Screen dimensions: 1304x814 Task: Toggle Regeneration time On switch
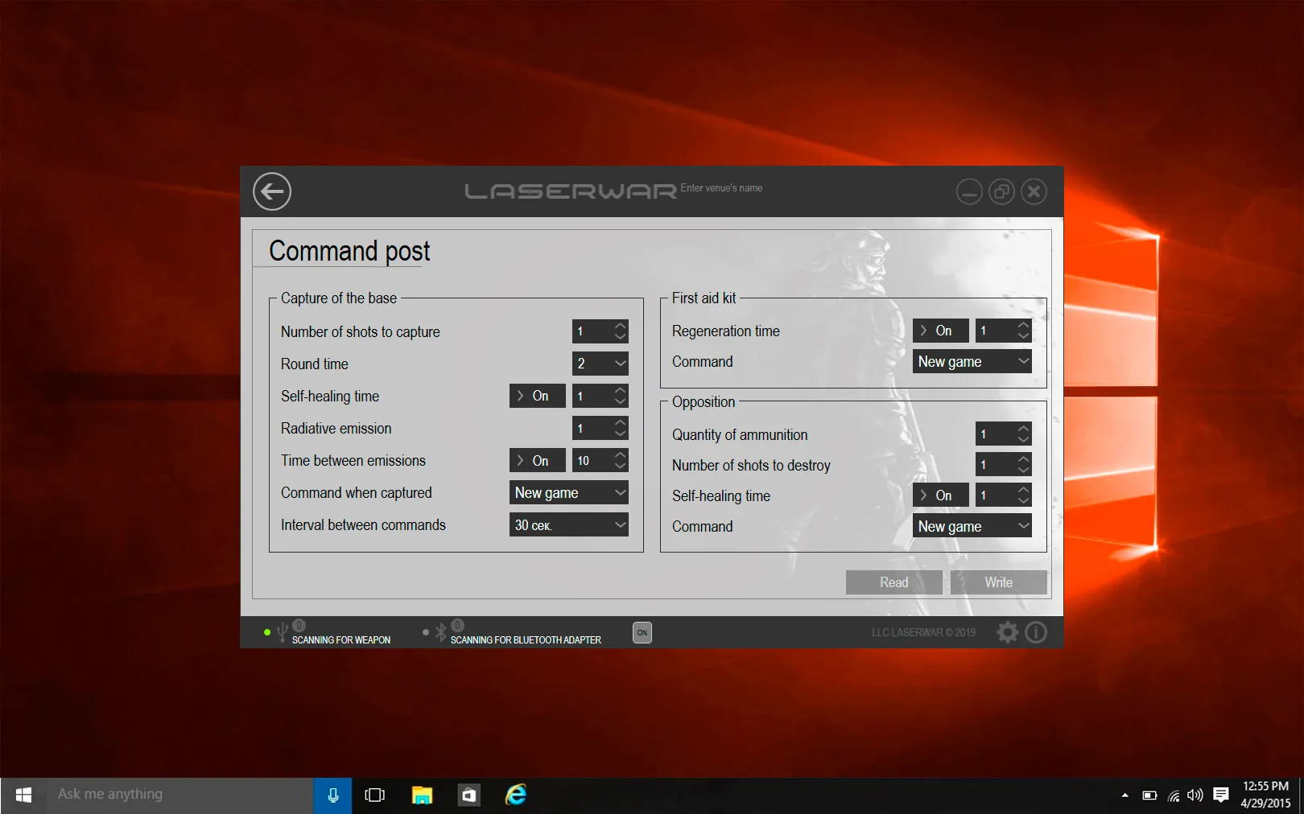click(x=941, y=331)
